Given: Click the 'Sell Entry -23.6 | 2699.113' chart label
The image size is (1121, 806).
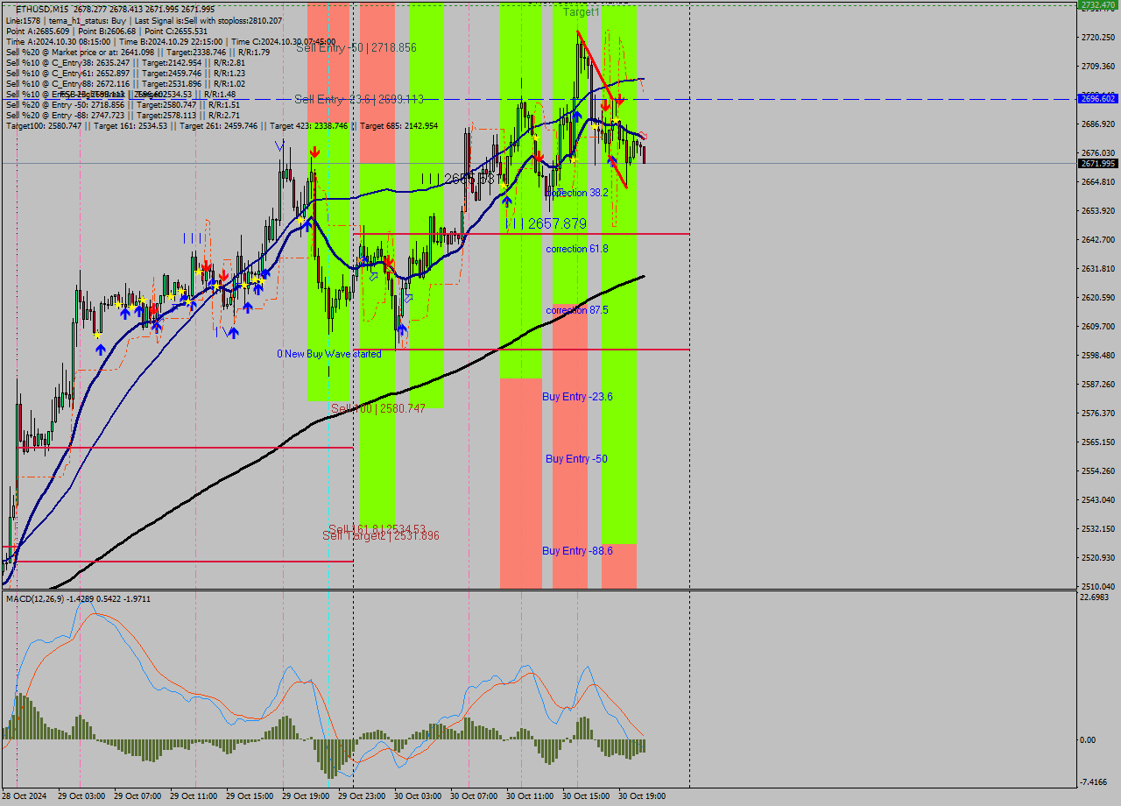Looking at the screenshot, I should tap(359, 99).
